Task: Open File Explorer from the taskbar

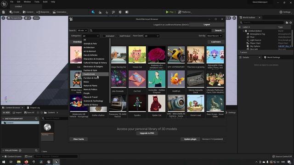Action: 19,162
